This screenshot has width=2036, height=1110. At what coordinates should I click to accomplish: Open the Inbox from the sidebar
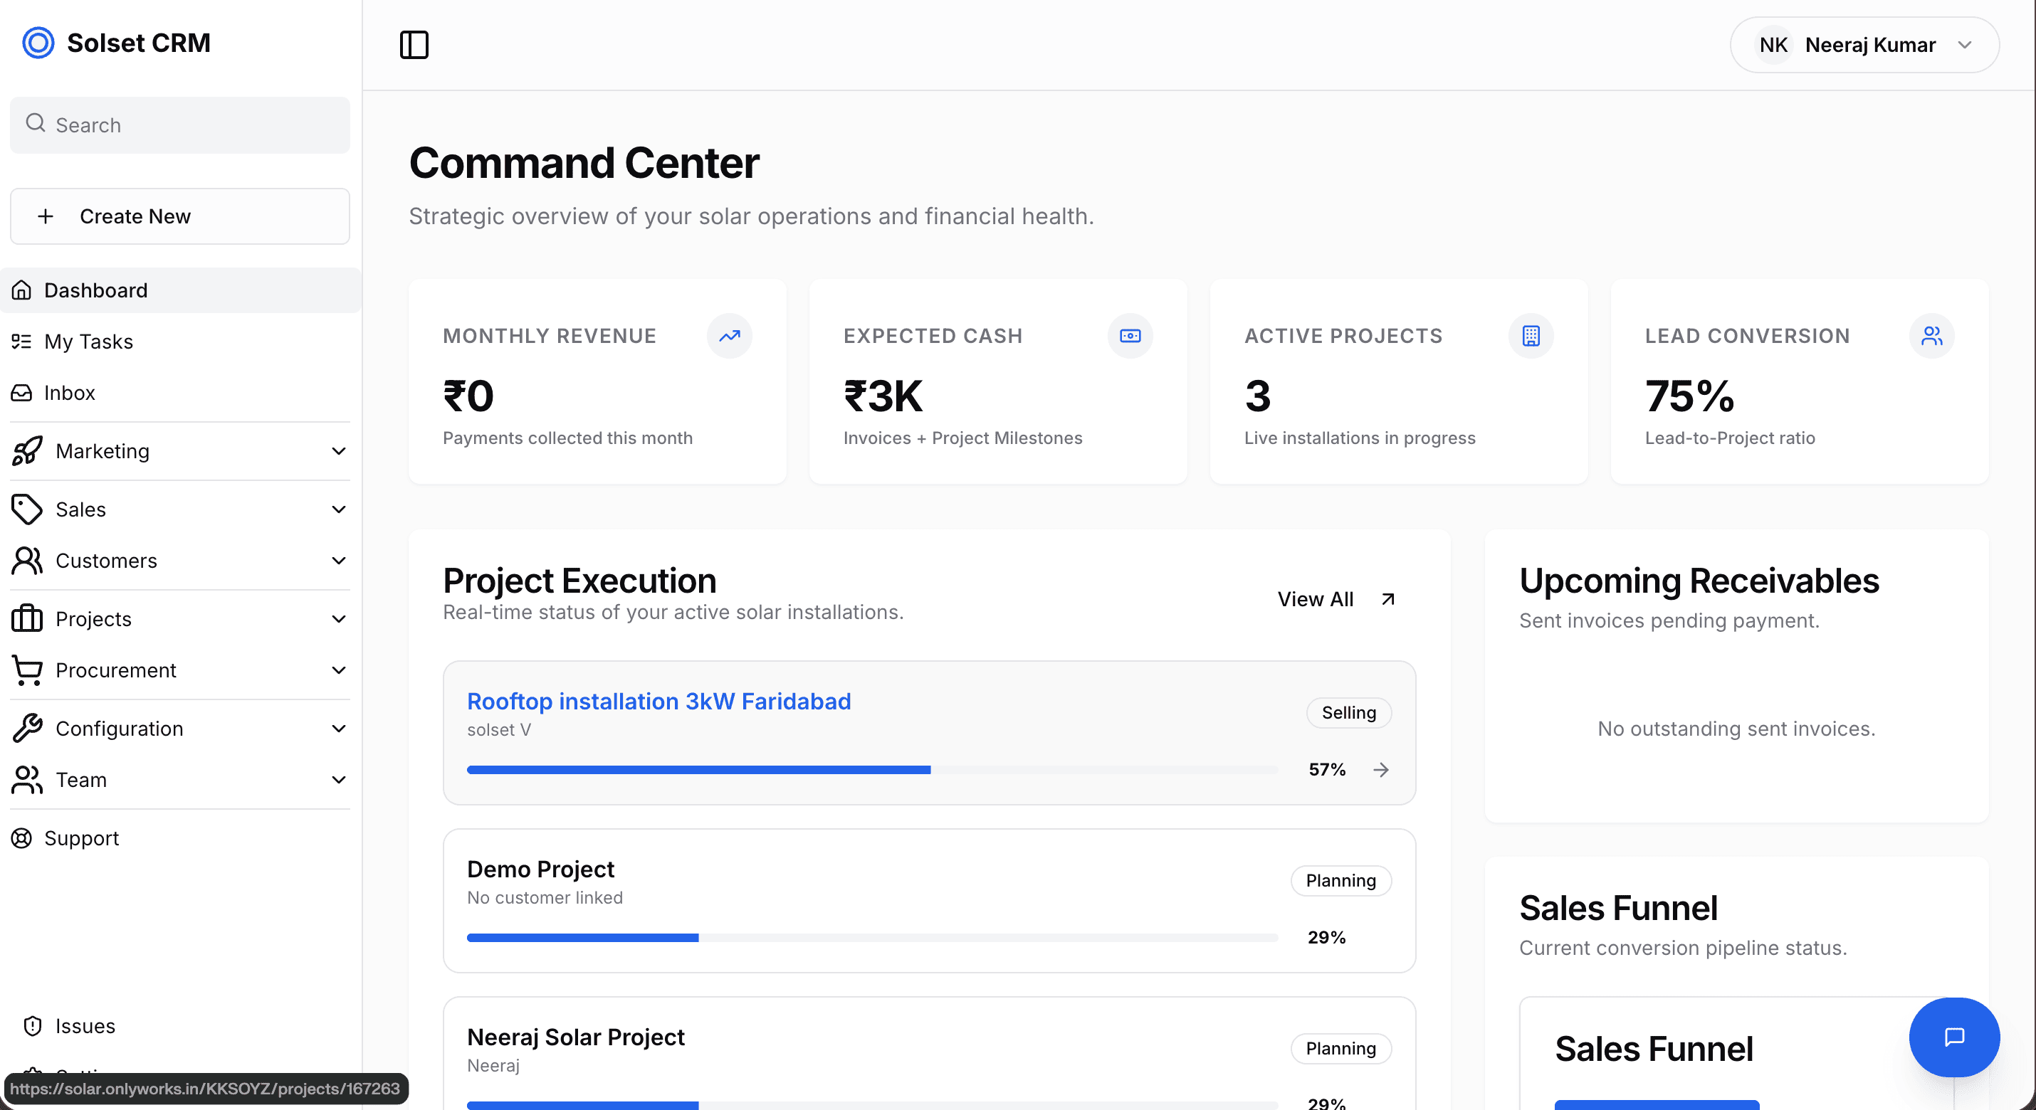point(70,393)
